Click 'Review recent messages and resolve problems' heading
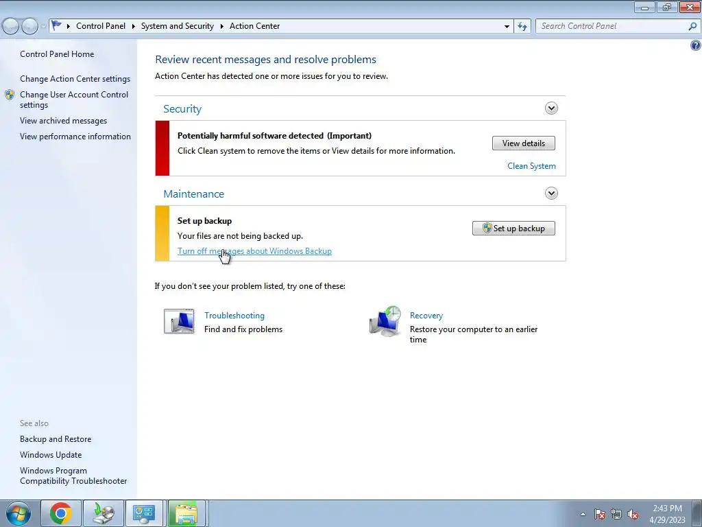This screenshot has height=527, width=702. coord(265,60)
